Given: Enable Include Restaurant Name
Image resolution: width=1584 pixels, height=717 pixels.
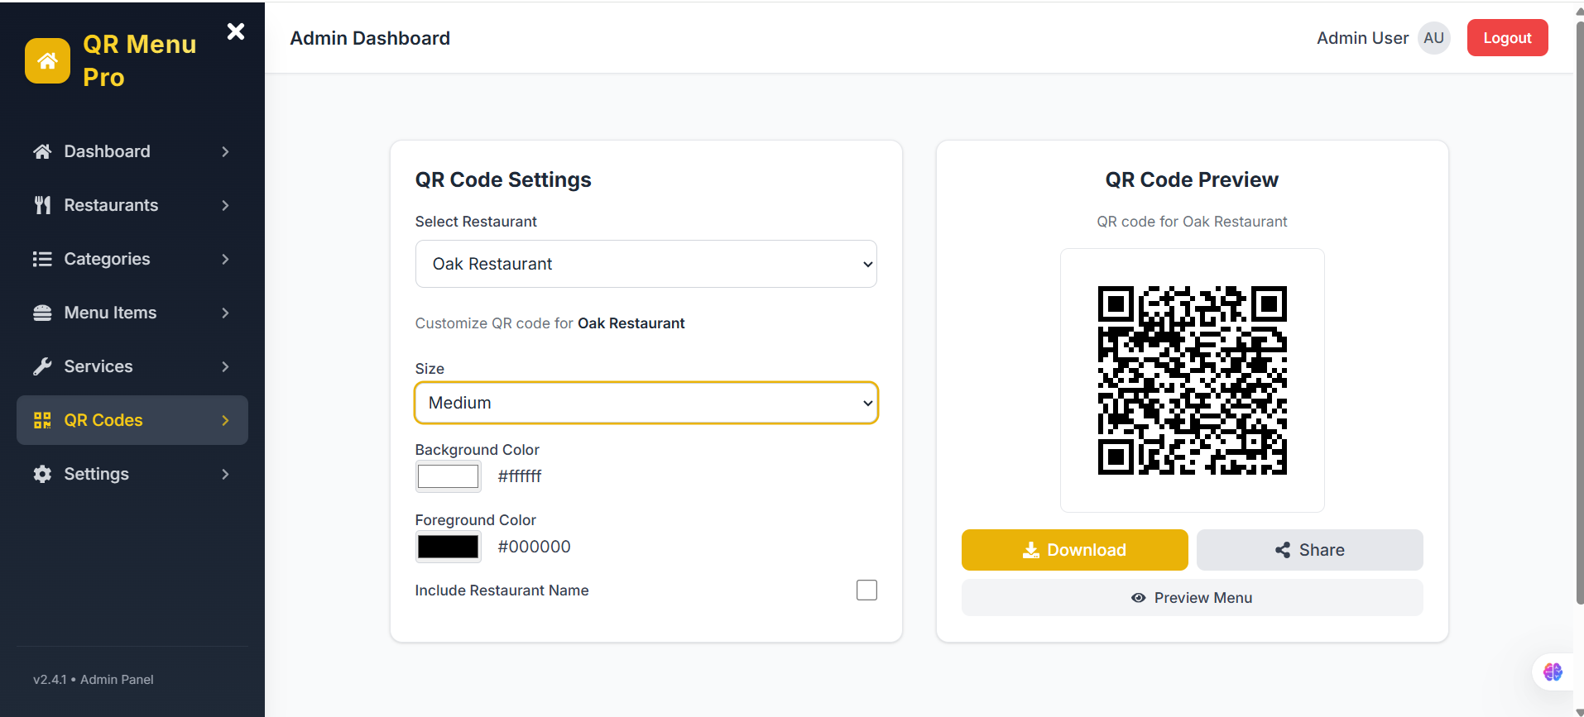Looking at the screenshot, I should click(x=866, y=590).
